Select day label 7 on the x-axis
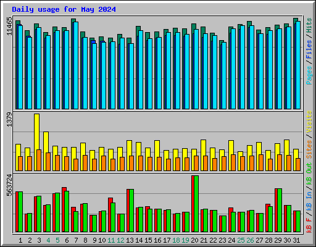316x247 pixels. point(76,240)
